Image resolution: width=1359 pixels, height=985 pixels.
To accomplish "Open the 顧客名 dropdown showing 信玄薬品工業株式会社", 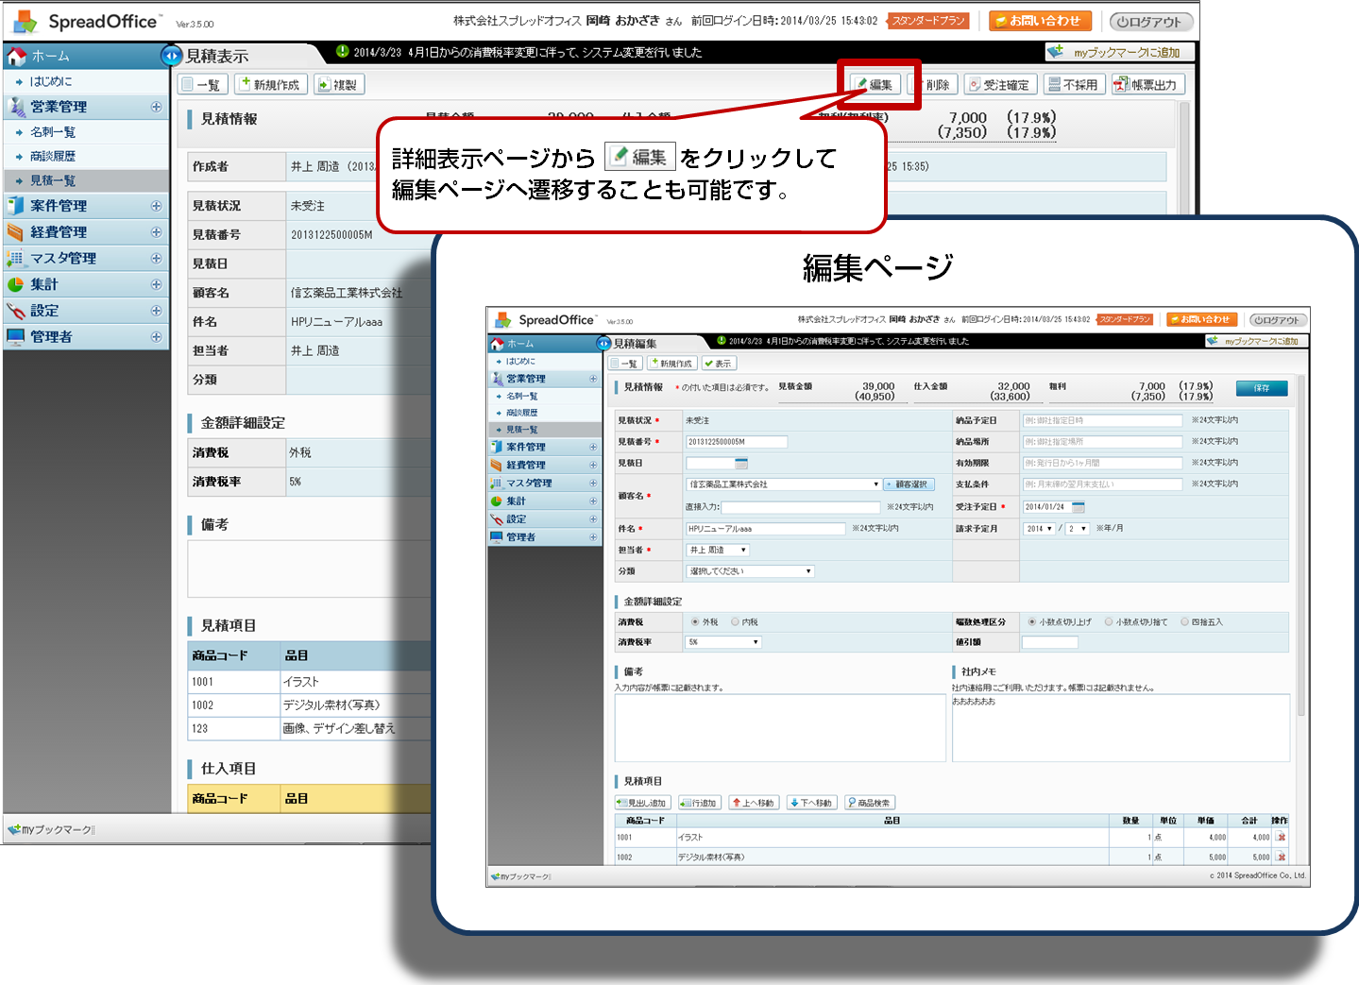I will coord(783,484).
